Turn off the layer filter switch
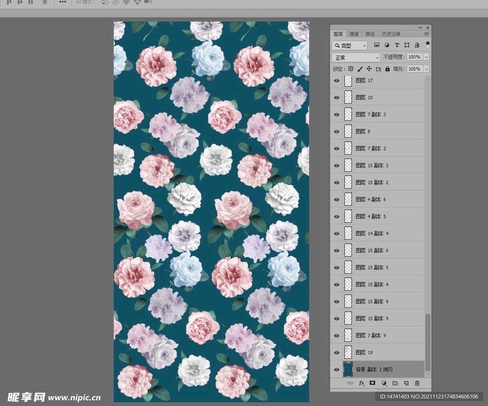 pos(427,45)
